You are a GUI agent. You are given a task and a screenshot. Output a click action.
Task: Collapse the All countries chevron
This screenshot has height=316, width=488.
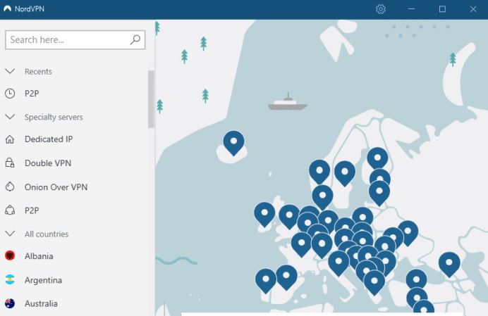pyautogui.click(x=10, y=234)
